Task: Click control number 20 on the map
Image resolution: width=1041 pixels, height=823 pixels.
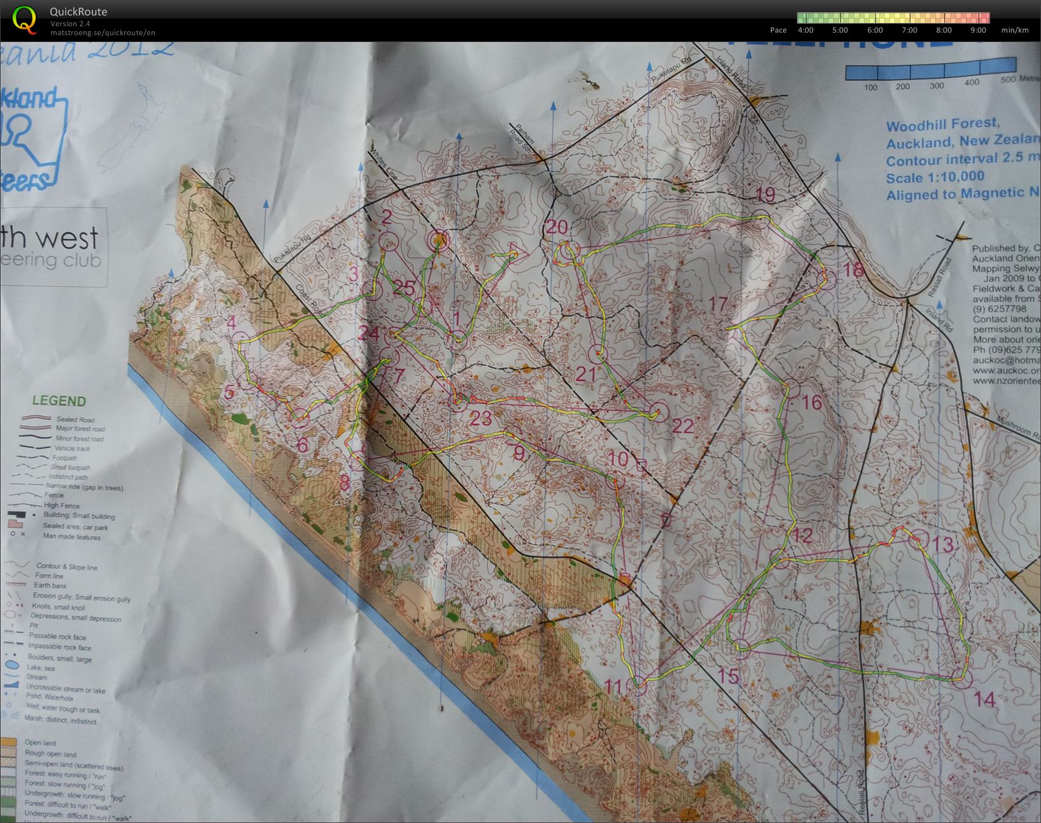Action: coord(557,227)
